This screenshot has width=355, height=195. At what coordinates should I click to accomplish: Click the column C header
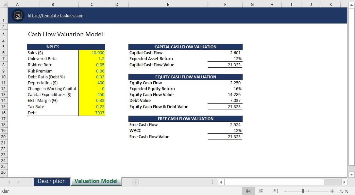(x=92, y=5)
